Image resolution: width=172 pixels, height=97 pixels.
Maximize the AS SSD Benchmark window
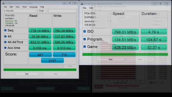pos(70,3)
